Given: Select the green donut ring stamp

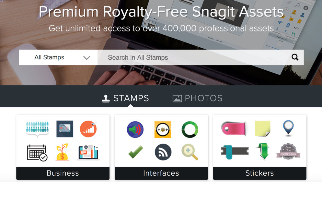Looking at the screenshot, I should (190, 129).
